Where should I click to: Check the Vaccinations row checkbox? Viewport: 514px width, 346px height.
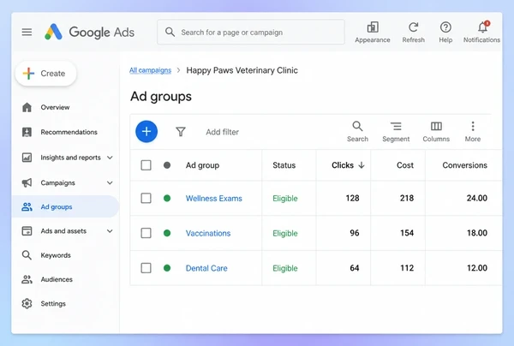[x=146, y=233]
